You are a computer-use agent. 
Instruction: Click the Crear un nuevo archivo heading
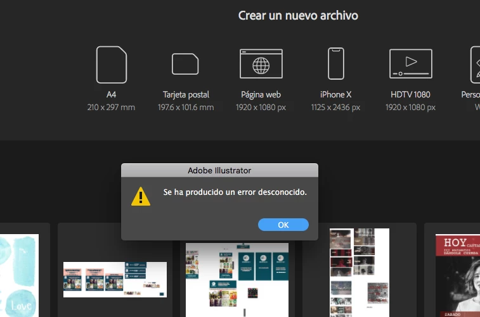[298, 16]
